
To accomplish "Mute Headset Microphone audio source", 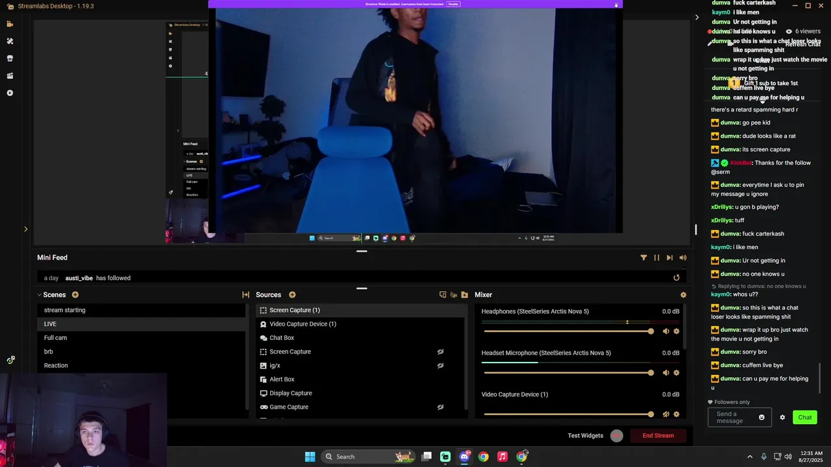I will [x=665, y=372].
